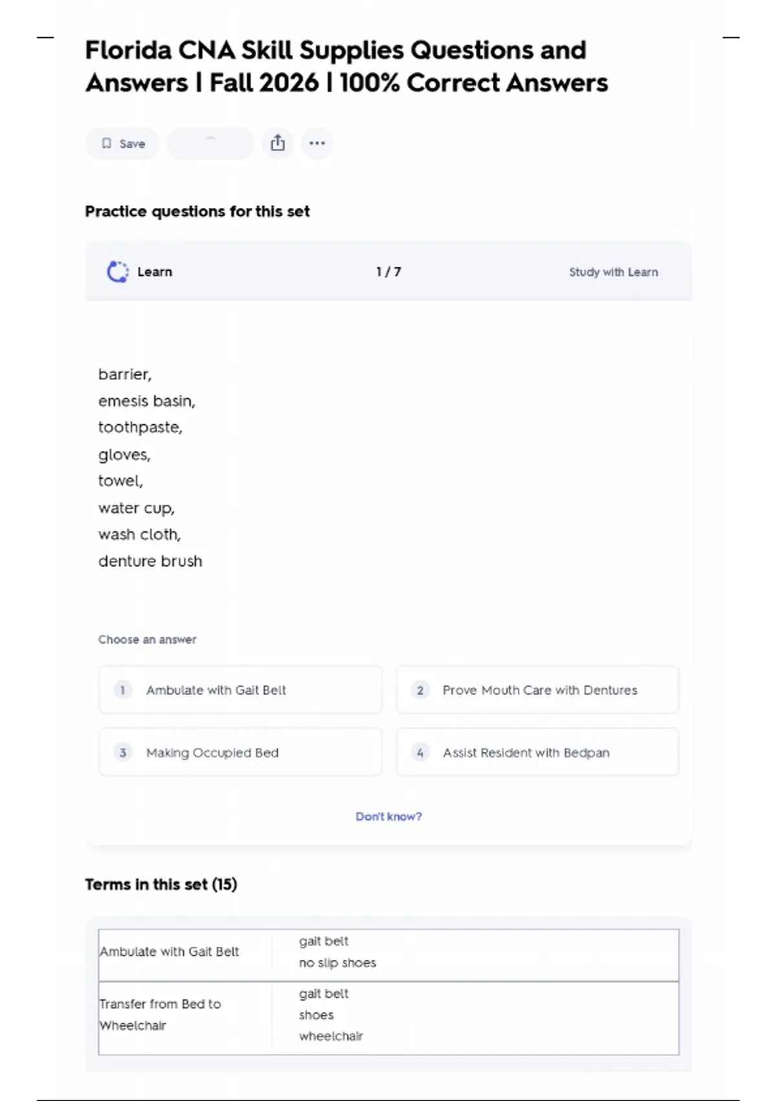Open the three-dot more options menu
Image resolution: width=777 pixels, height=1101 pixels.
(317, 143)
